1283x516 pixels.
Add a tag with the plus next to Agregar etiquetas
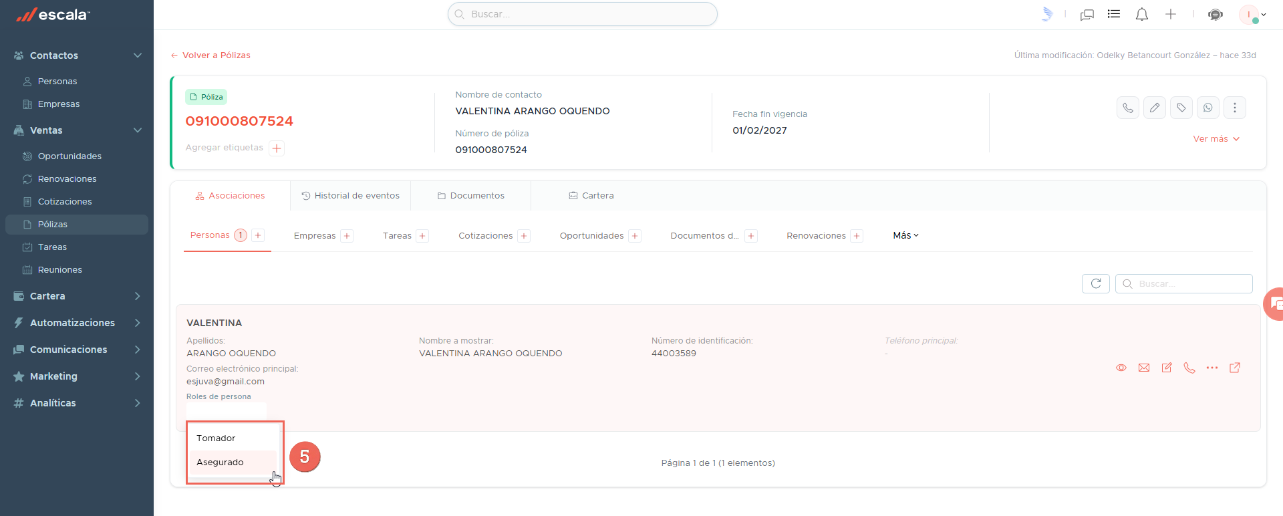tap(277, 148)
